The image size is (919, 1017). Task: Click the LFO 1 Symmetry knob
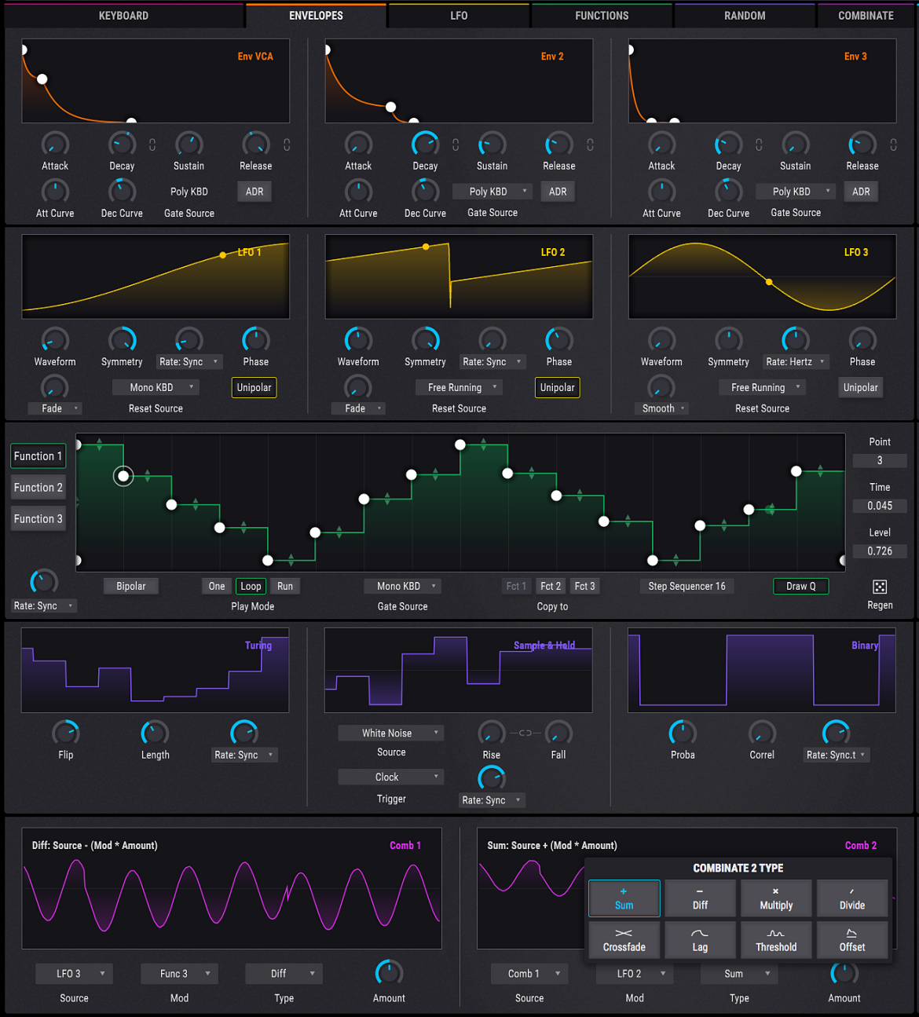tap(122, 340)
